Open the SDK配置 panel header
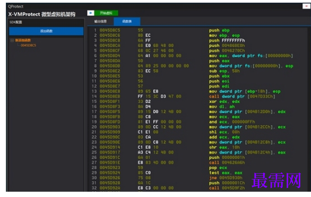 click(46, 22)
